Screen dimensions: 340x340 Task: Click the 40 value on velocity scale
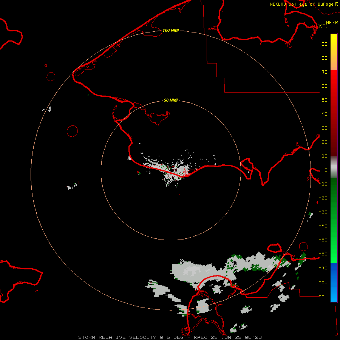(325, 114)
